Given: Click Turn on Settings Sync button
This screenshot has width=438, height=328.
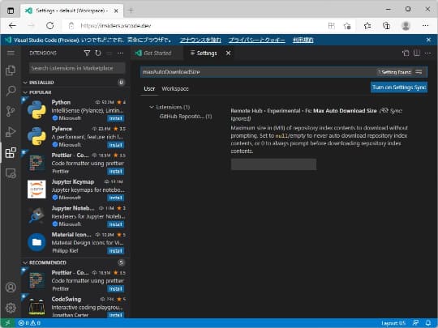Looking at the screenshot, I should coord(399,87).
